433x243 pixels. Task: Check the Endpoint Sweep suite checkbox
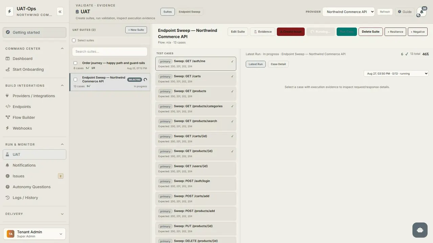[75, 80]
